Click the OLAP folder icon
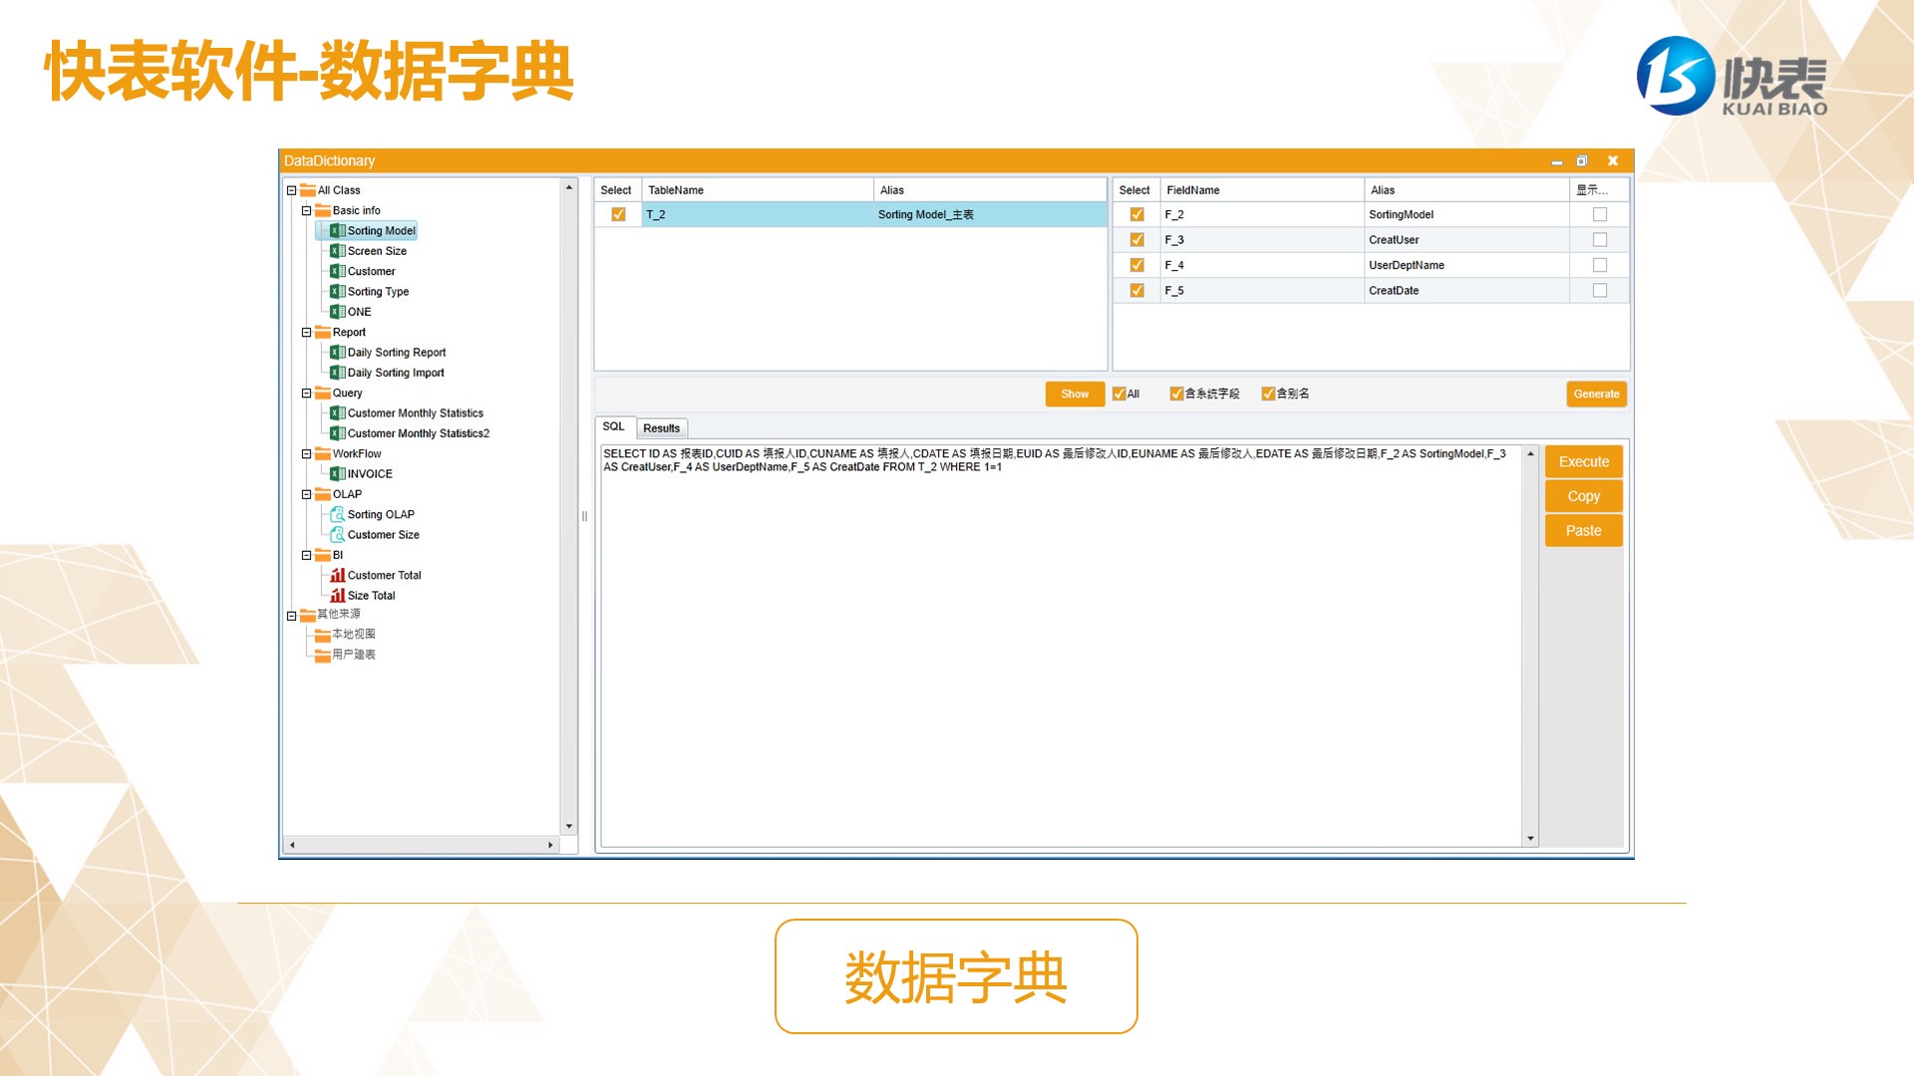 tap(323, 494)
